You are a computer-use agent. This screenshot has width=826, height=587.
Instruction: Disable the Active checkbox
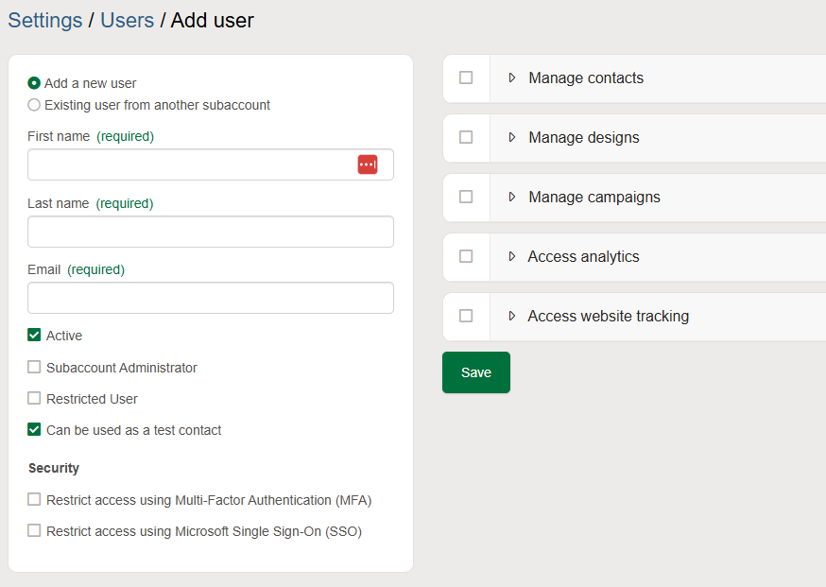pos(34,335)
